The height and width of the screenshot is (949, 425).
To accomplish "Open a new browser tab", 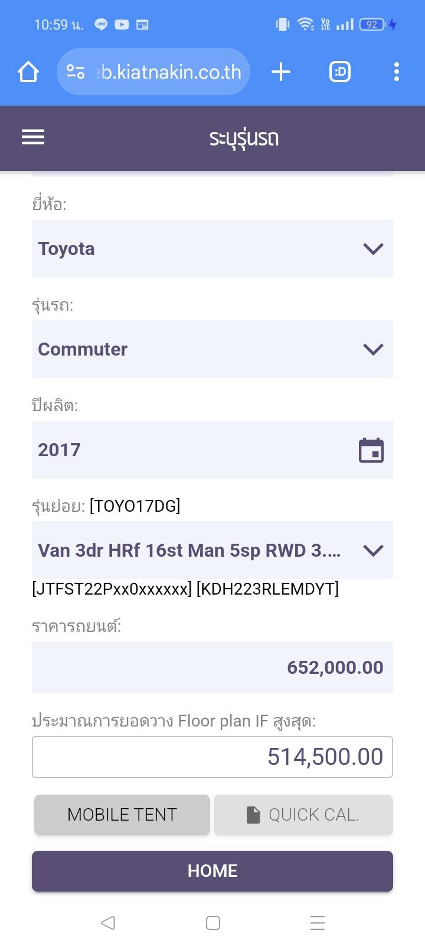I will click(x=281, y=72).
